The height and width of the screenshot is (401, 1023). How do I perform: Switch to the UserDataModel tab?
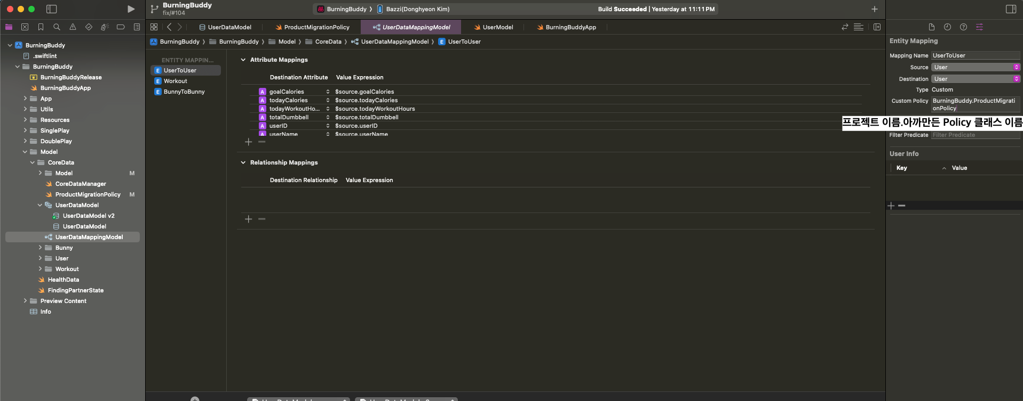[225, 27]
